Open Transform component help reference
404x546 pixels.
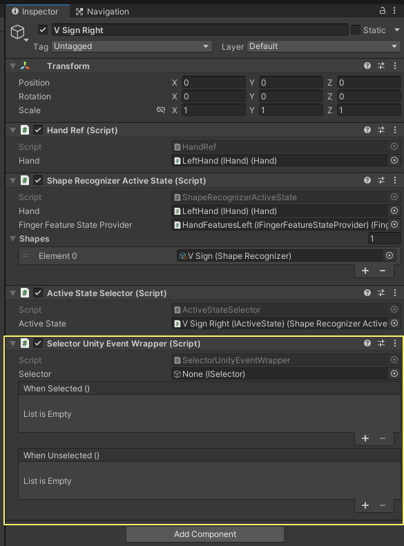(x=367, y=66)
